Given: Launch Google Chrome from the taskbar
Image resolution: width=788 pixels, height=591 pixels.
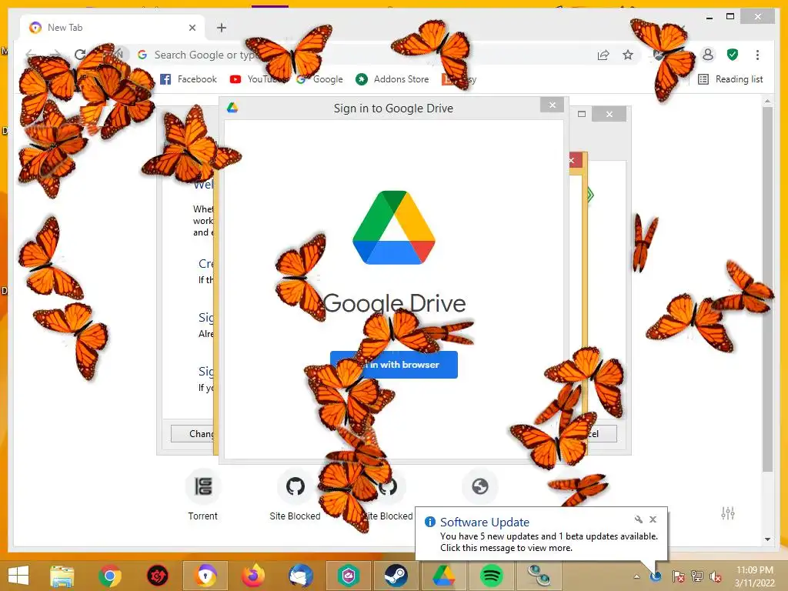Looking at the screenshot, I should 109,576.
